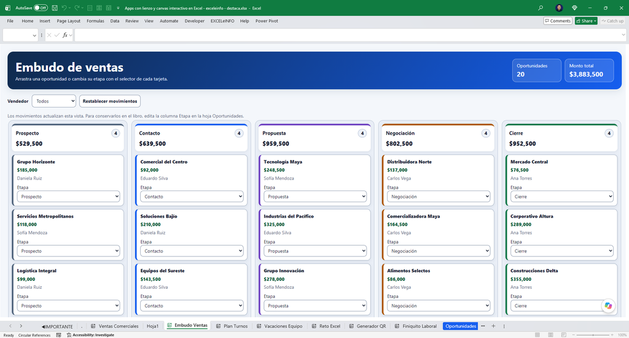Click zoom in plus icon
The image size is (629, 338).
pos(612,335)
